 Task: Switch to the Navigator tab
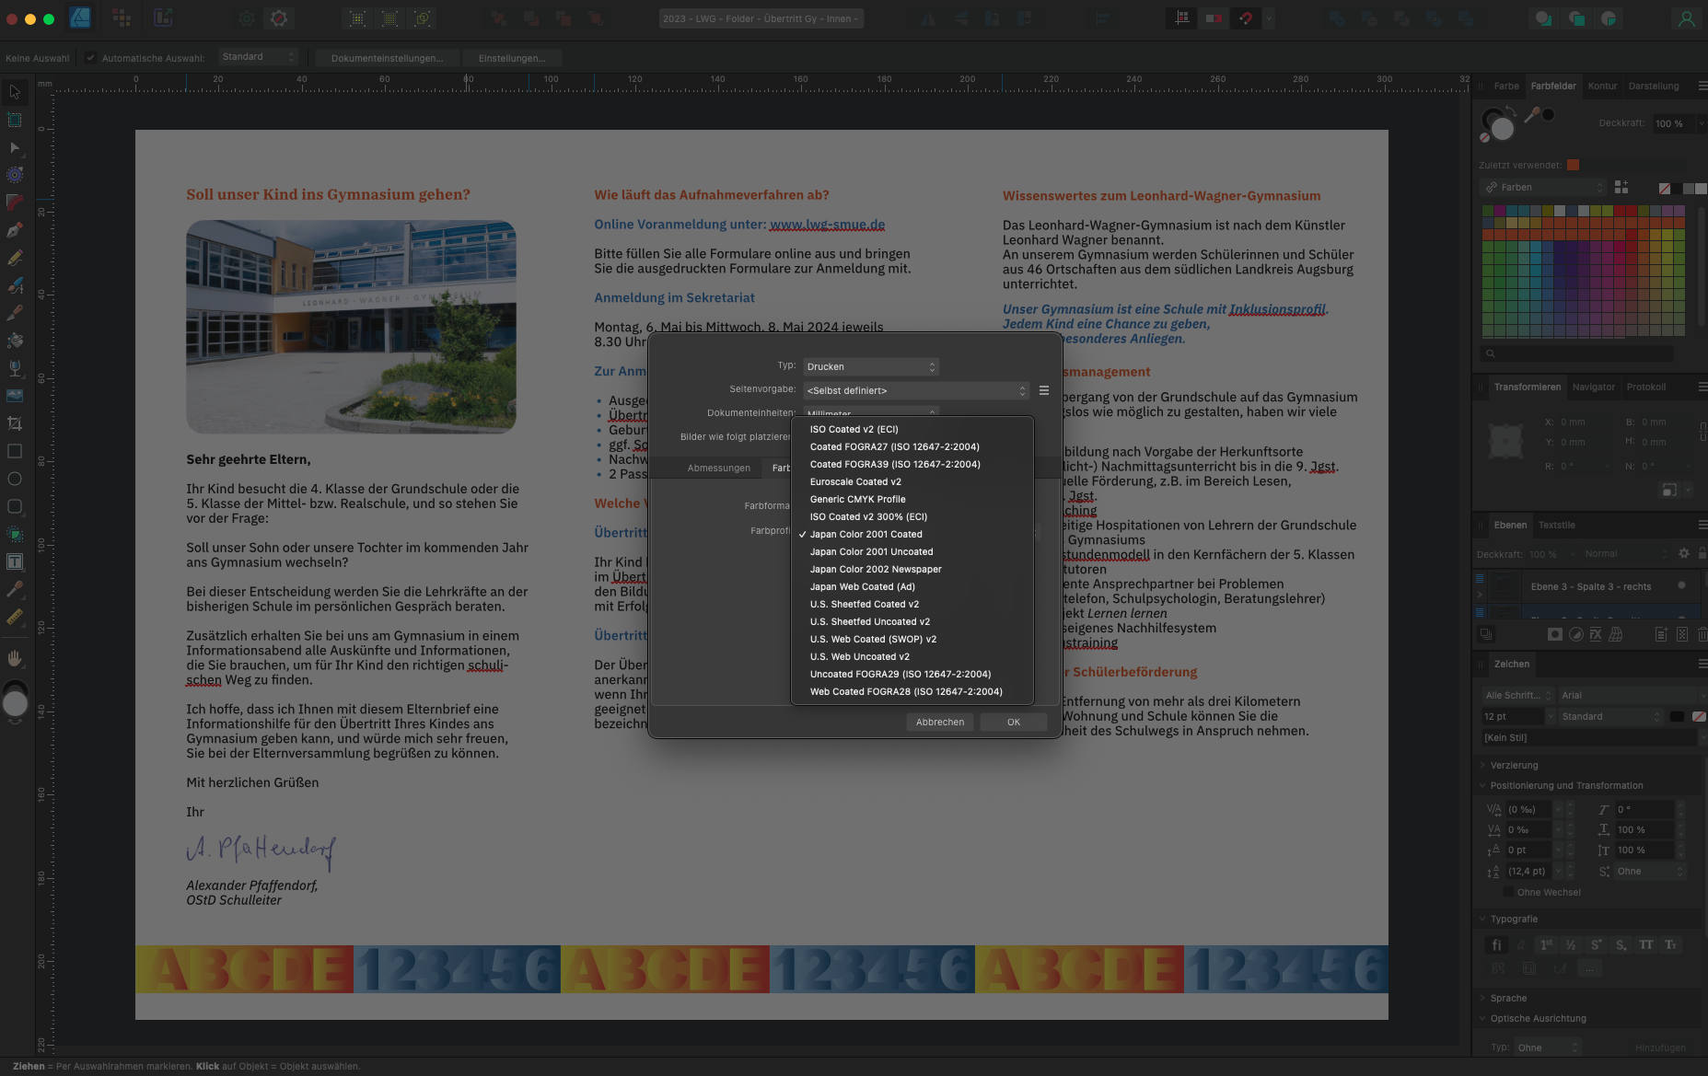click(x=1593, y=387)
